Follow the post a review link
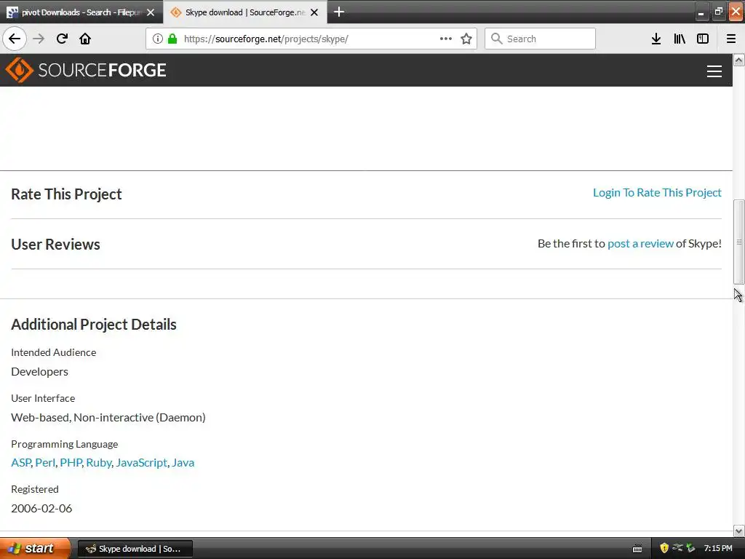745x559 pixels. point(640,243)
